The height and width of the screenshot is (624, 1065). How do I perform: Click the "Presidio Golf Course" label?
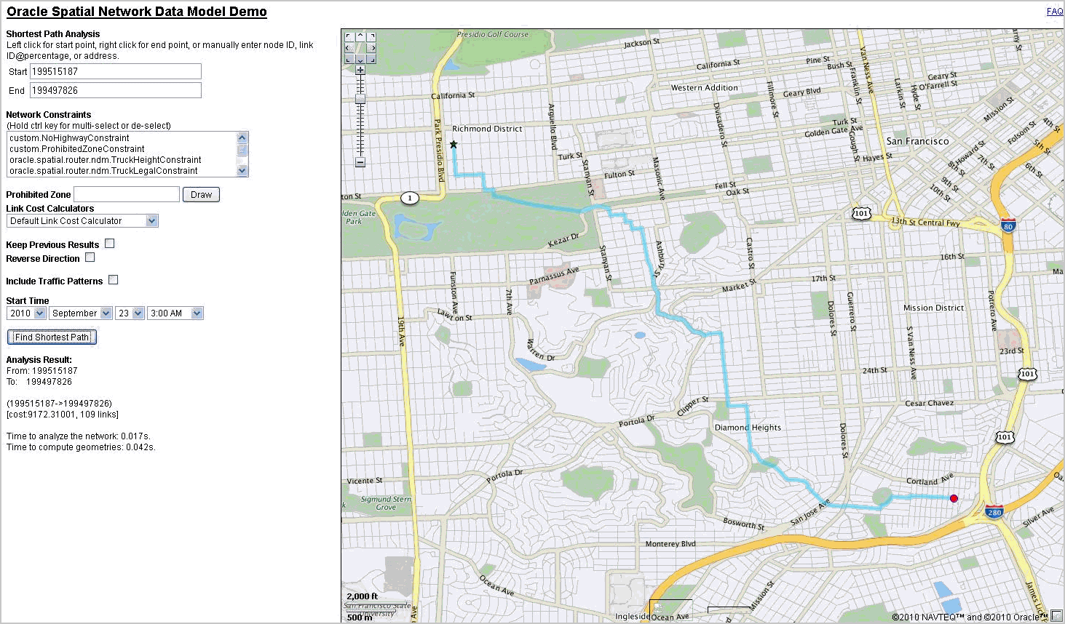click(493, 34)
